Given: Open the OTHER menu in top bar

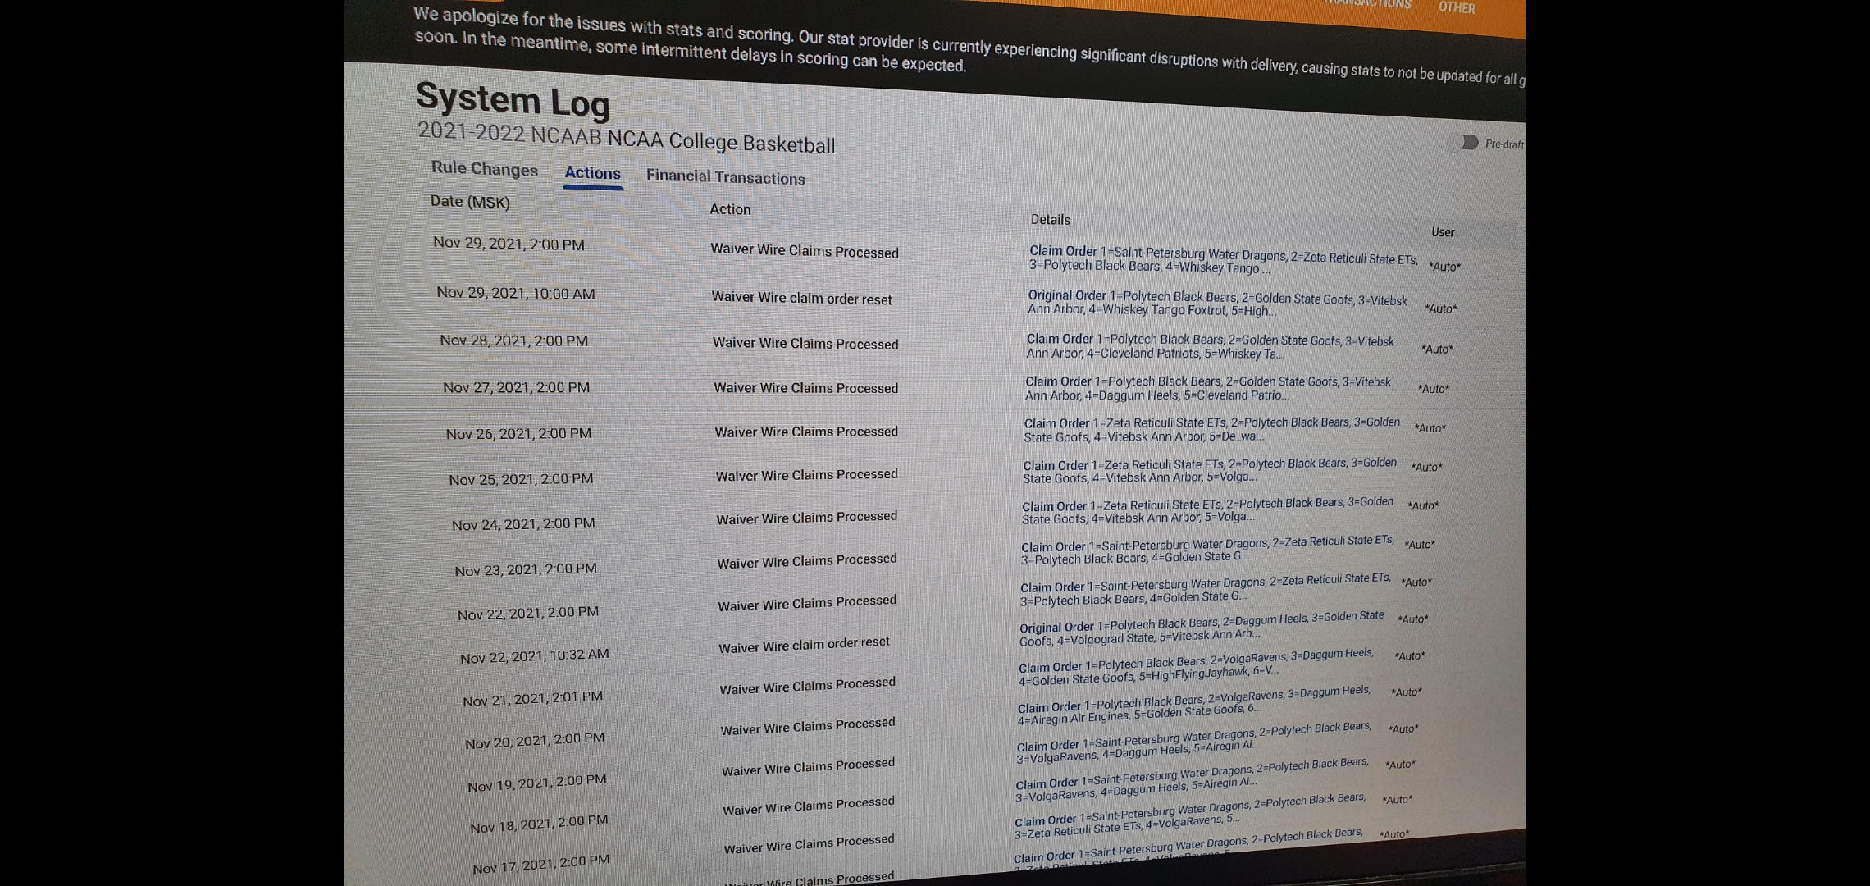Looking at the screenshot, I should pyautogui.click(x=1457, y=7).
